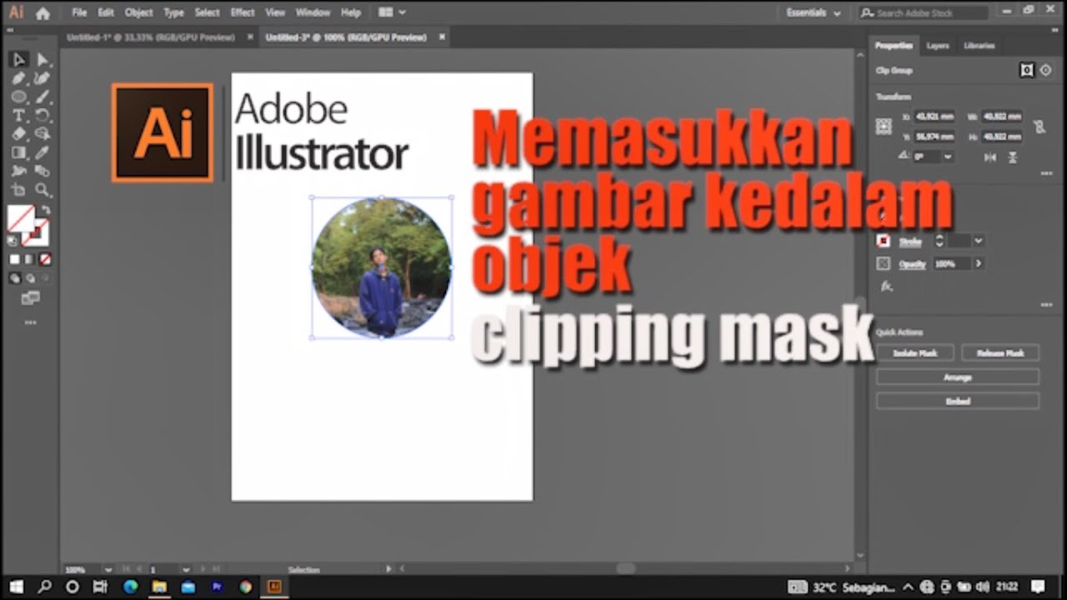Open the artboard number dropdown

point(185,570)
